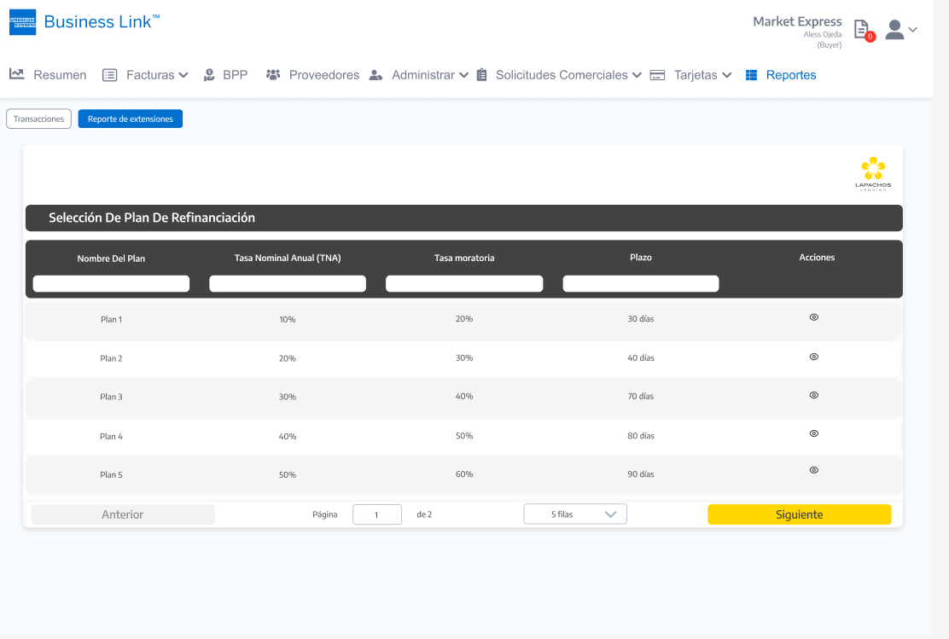Open the 5 filas rows dropdown

click(x=575, y=514)
